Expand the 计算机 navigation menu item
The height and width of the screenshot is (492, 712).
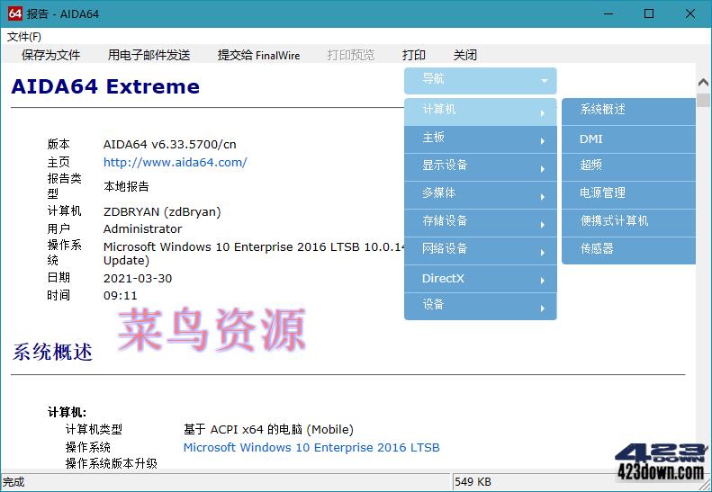click(x=481, y=112)
